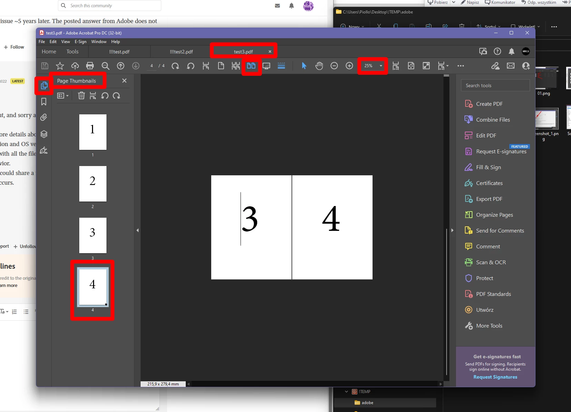Viewport: 571px width, 412px height.
Task: Delete selected page with trash icon
Action: tap(81, 95)
